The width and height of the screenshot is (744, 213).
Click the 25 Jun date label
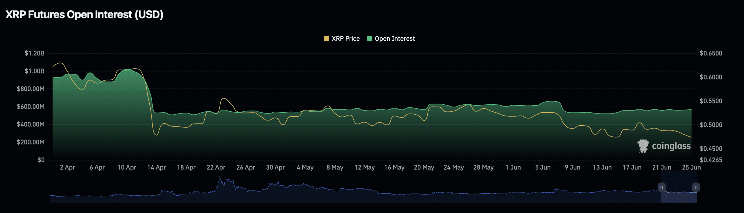(x=691, y=167)
